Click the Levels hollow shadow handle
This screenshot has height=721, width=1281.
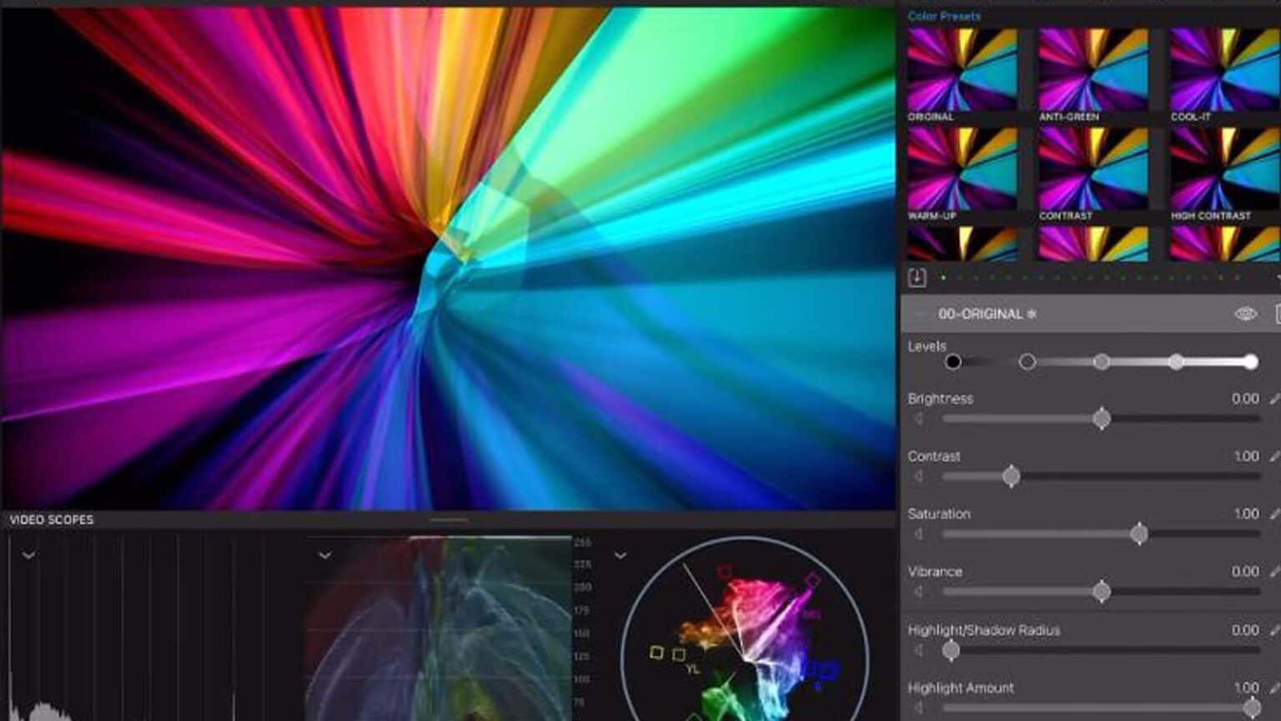pos(1027,361)
